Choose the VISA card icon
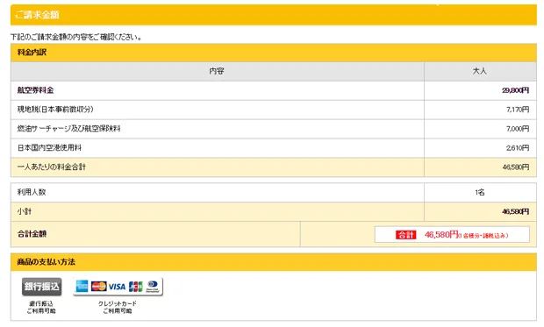The width and height of the screenshot is (544, 327). tap(117, 287)
